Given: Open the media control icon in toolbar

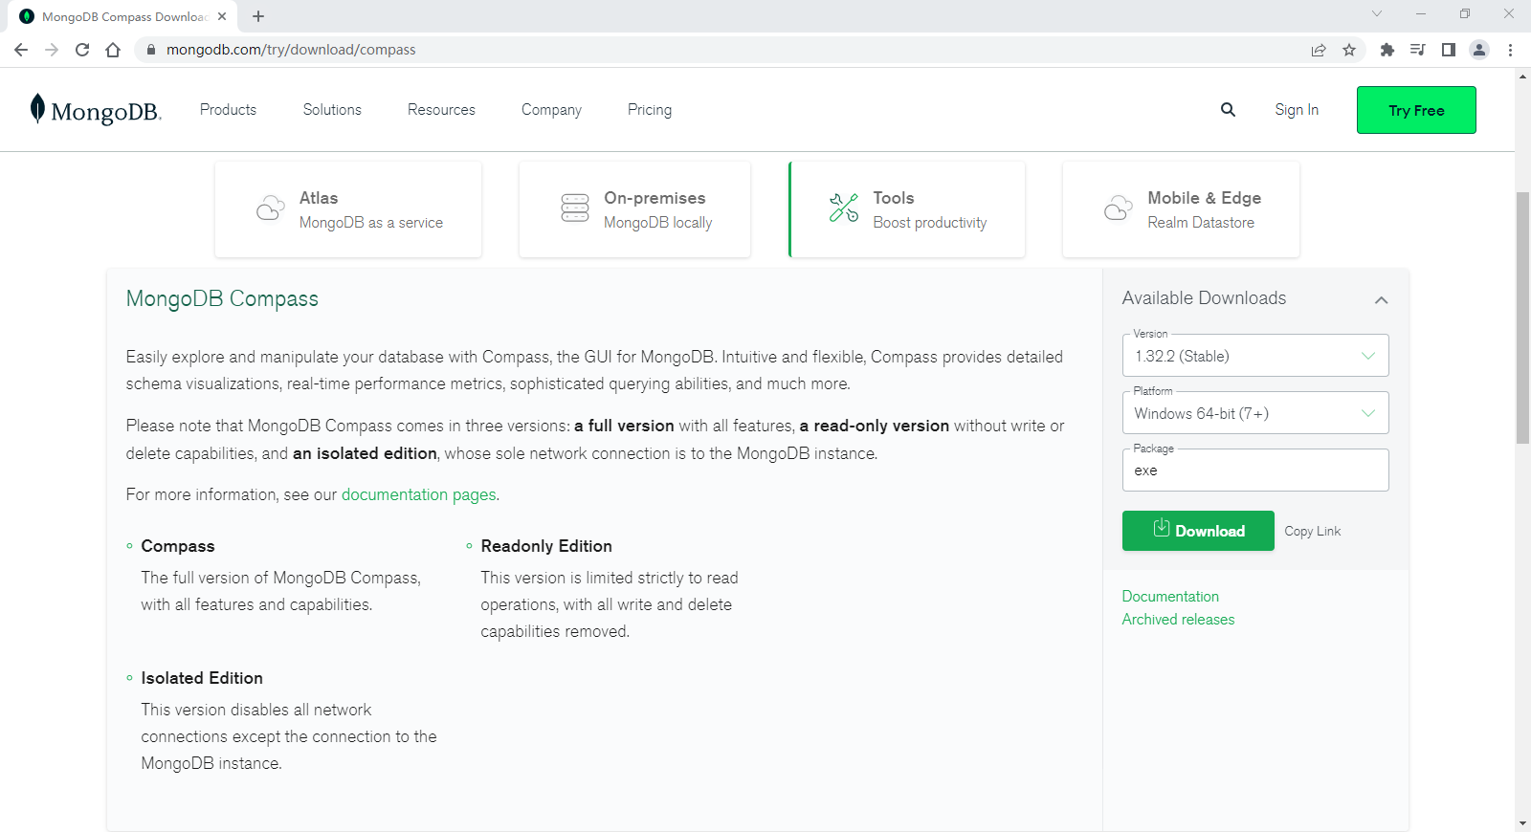Looking at the screenshot, I should [1417, 50].
